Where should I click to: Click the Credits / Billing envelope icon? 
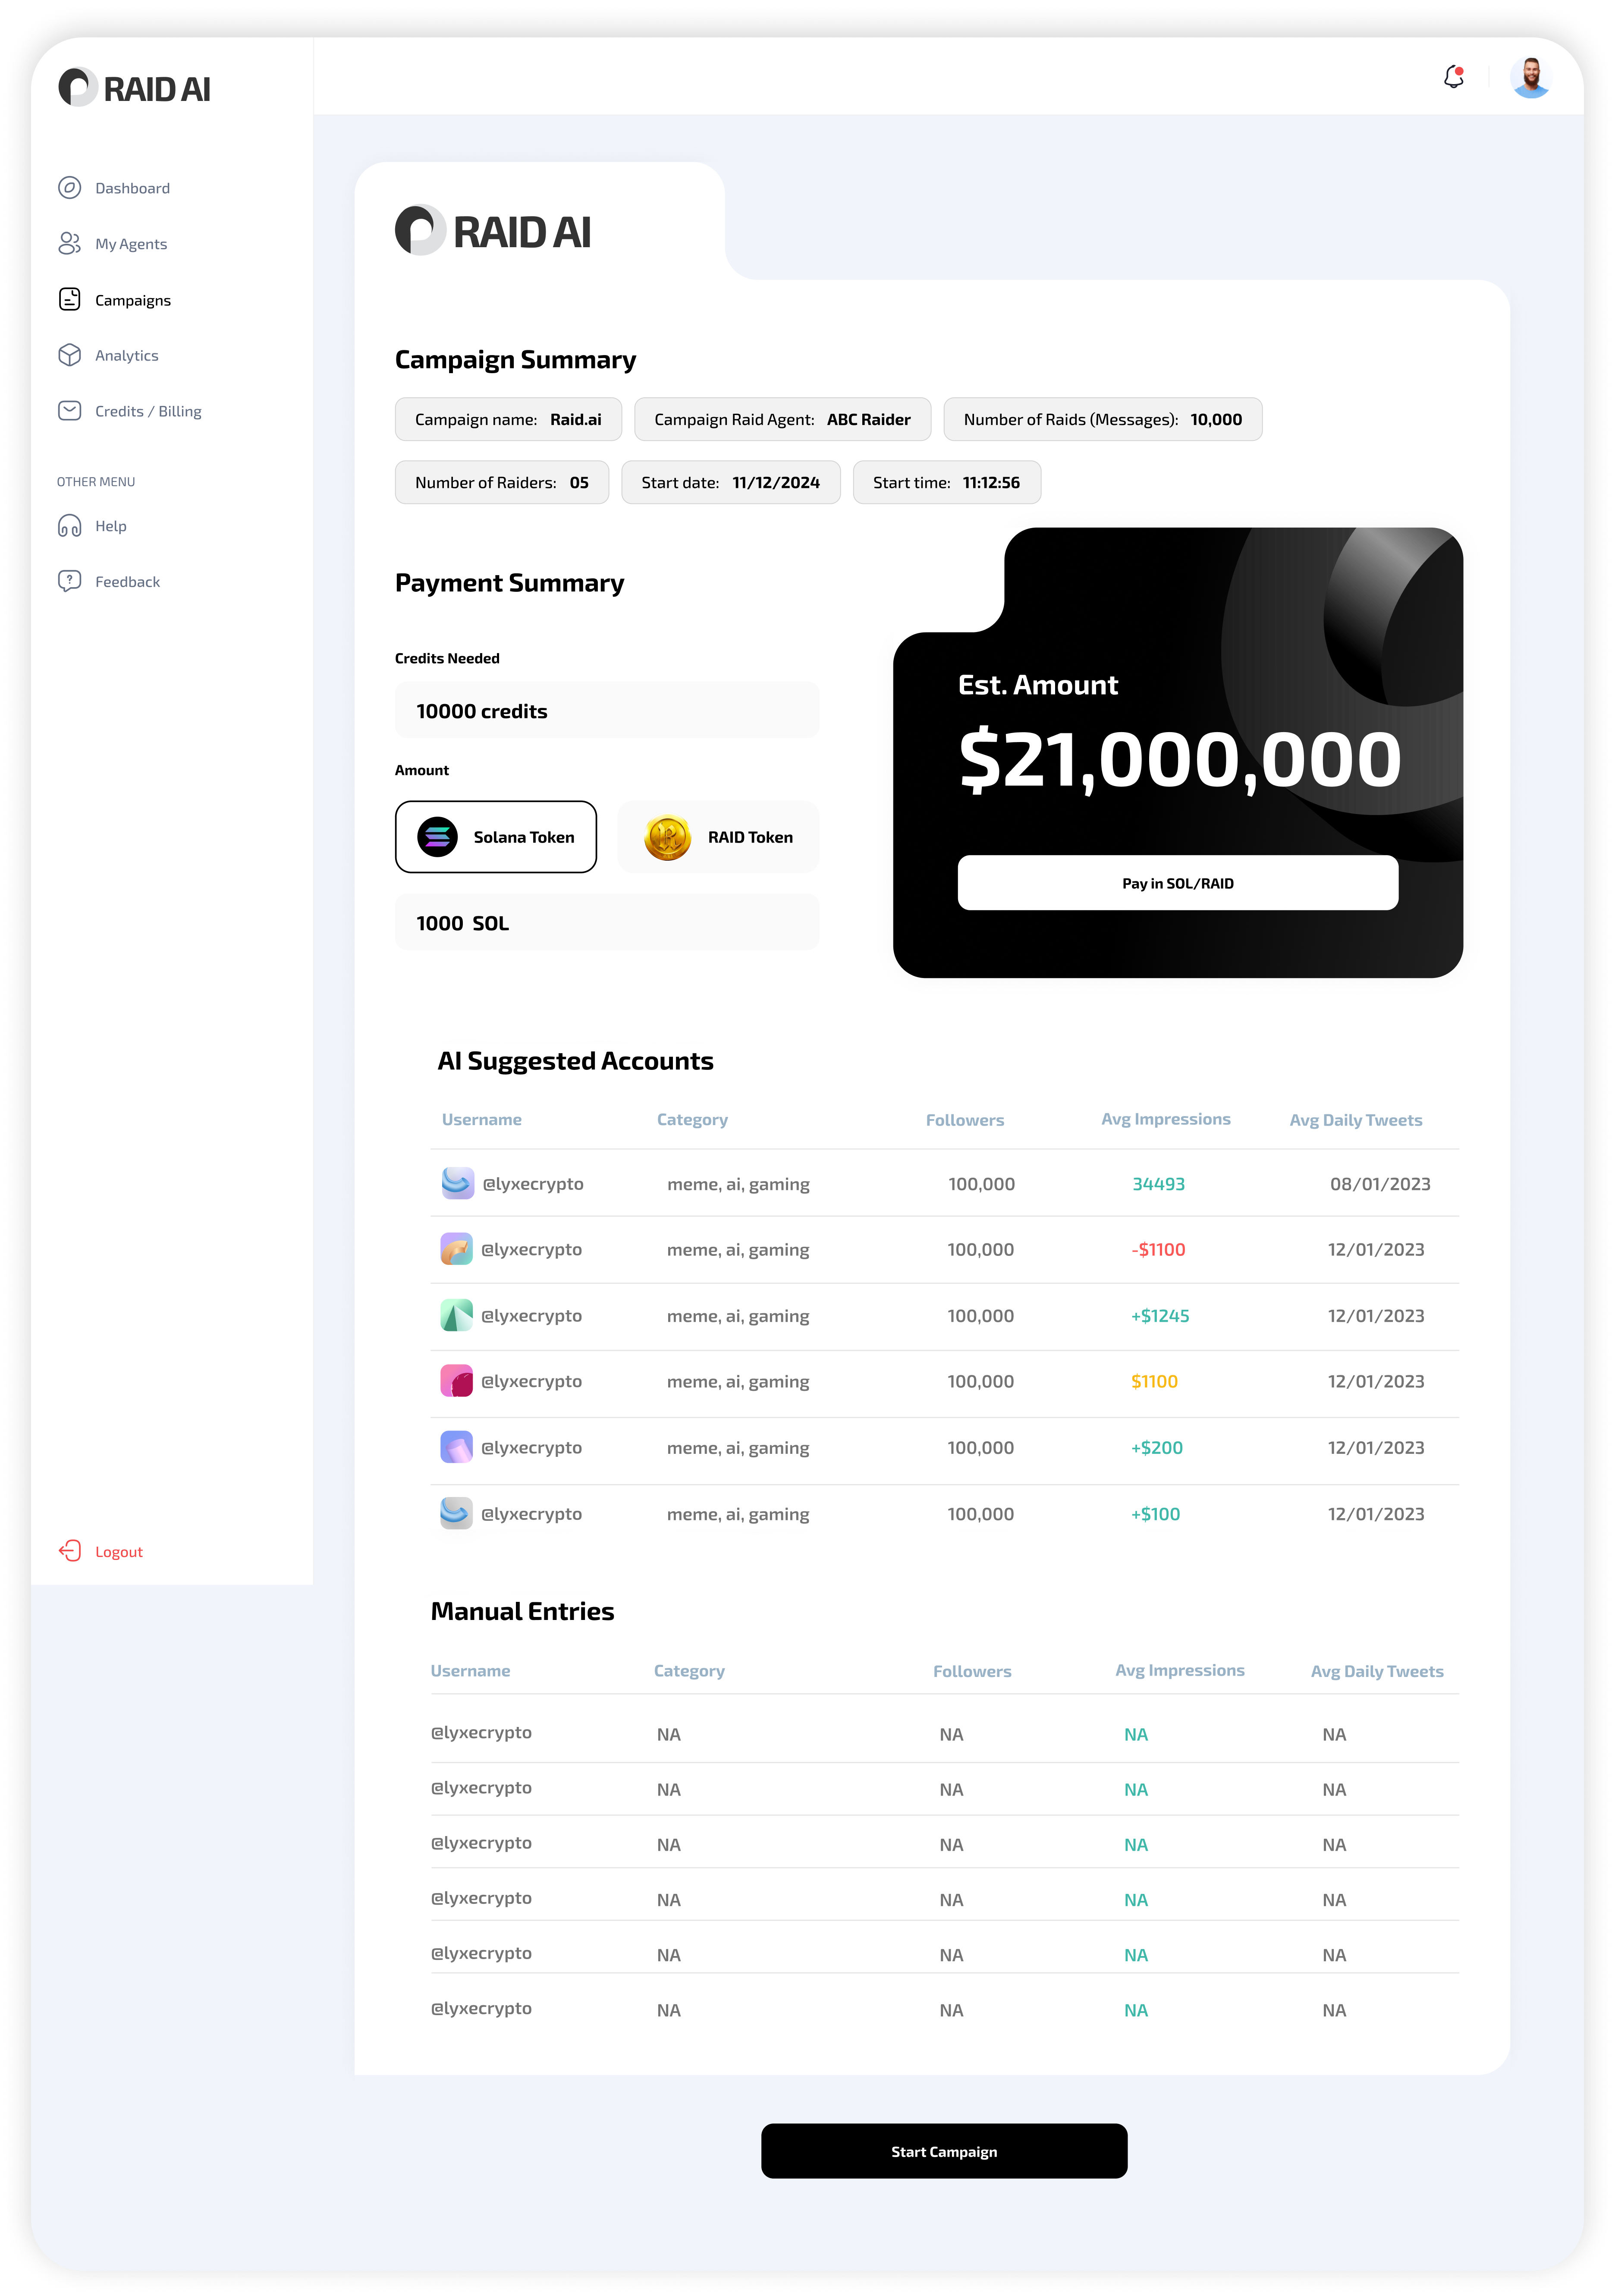69,411
